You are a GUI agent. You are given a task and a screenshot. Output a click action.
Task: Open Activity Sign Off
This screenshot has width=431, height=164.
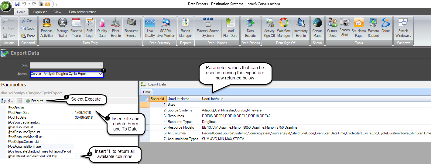269,27
